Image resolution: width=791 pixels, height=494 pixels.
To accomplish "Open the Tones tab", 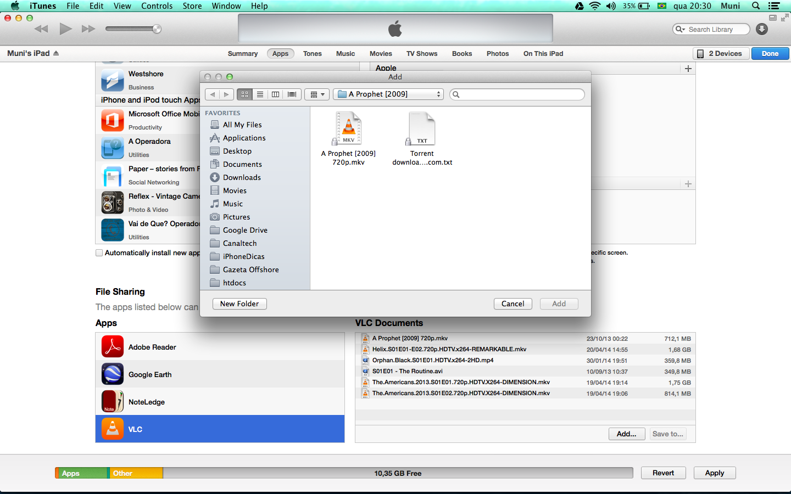I will tap(313, 54).
